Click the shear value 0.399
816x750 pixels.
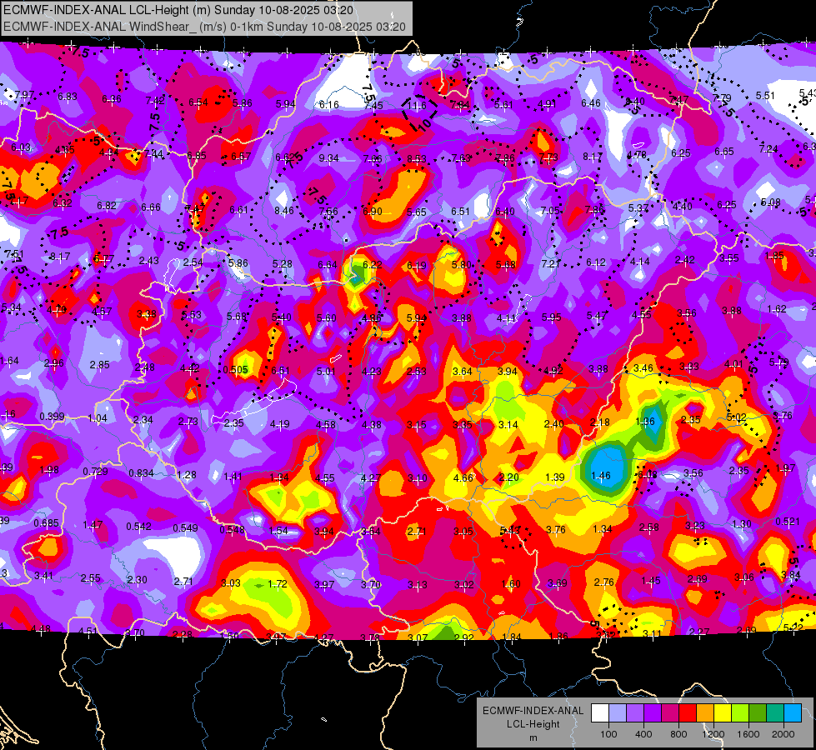coord(52,417)
